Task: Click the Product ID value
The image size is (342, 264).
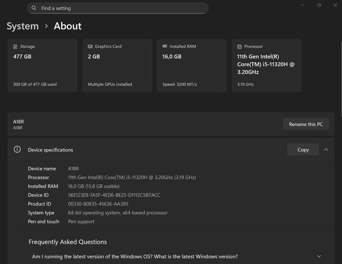Action: coord(98,204)
